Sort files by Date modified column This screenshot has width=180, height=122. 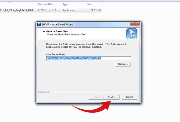pyautogui.click(x=46, y=4)
